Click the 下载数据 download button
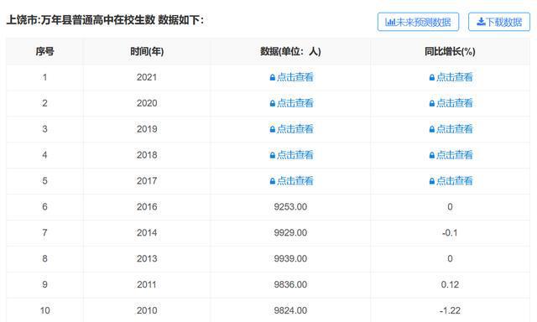 [499, 22]
